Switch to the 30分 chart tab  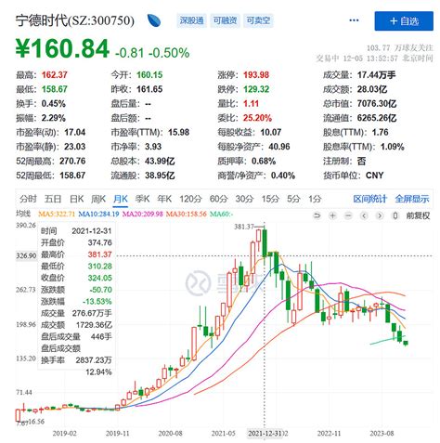(244, 199)
